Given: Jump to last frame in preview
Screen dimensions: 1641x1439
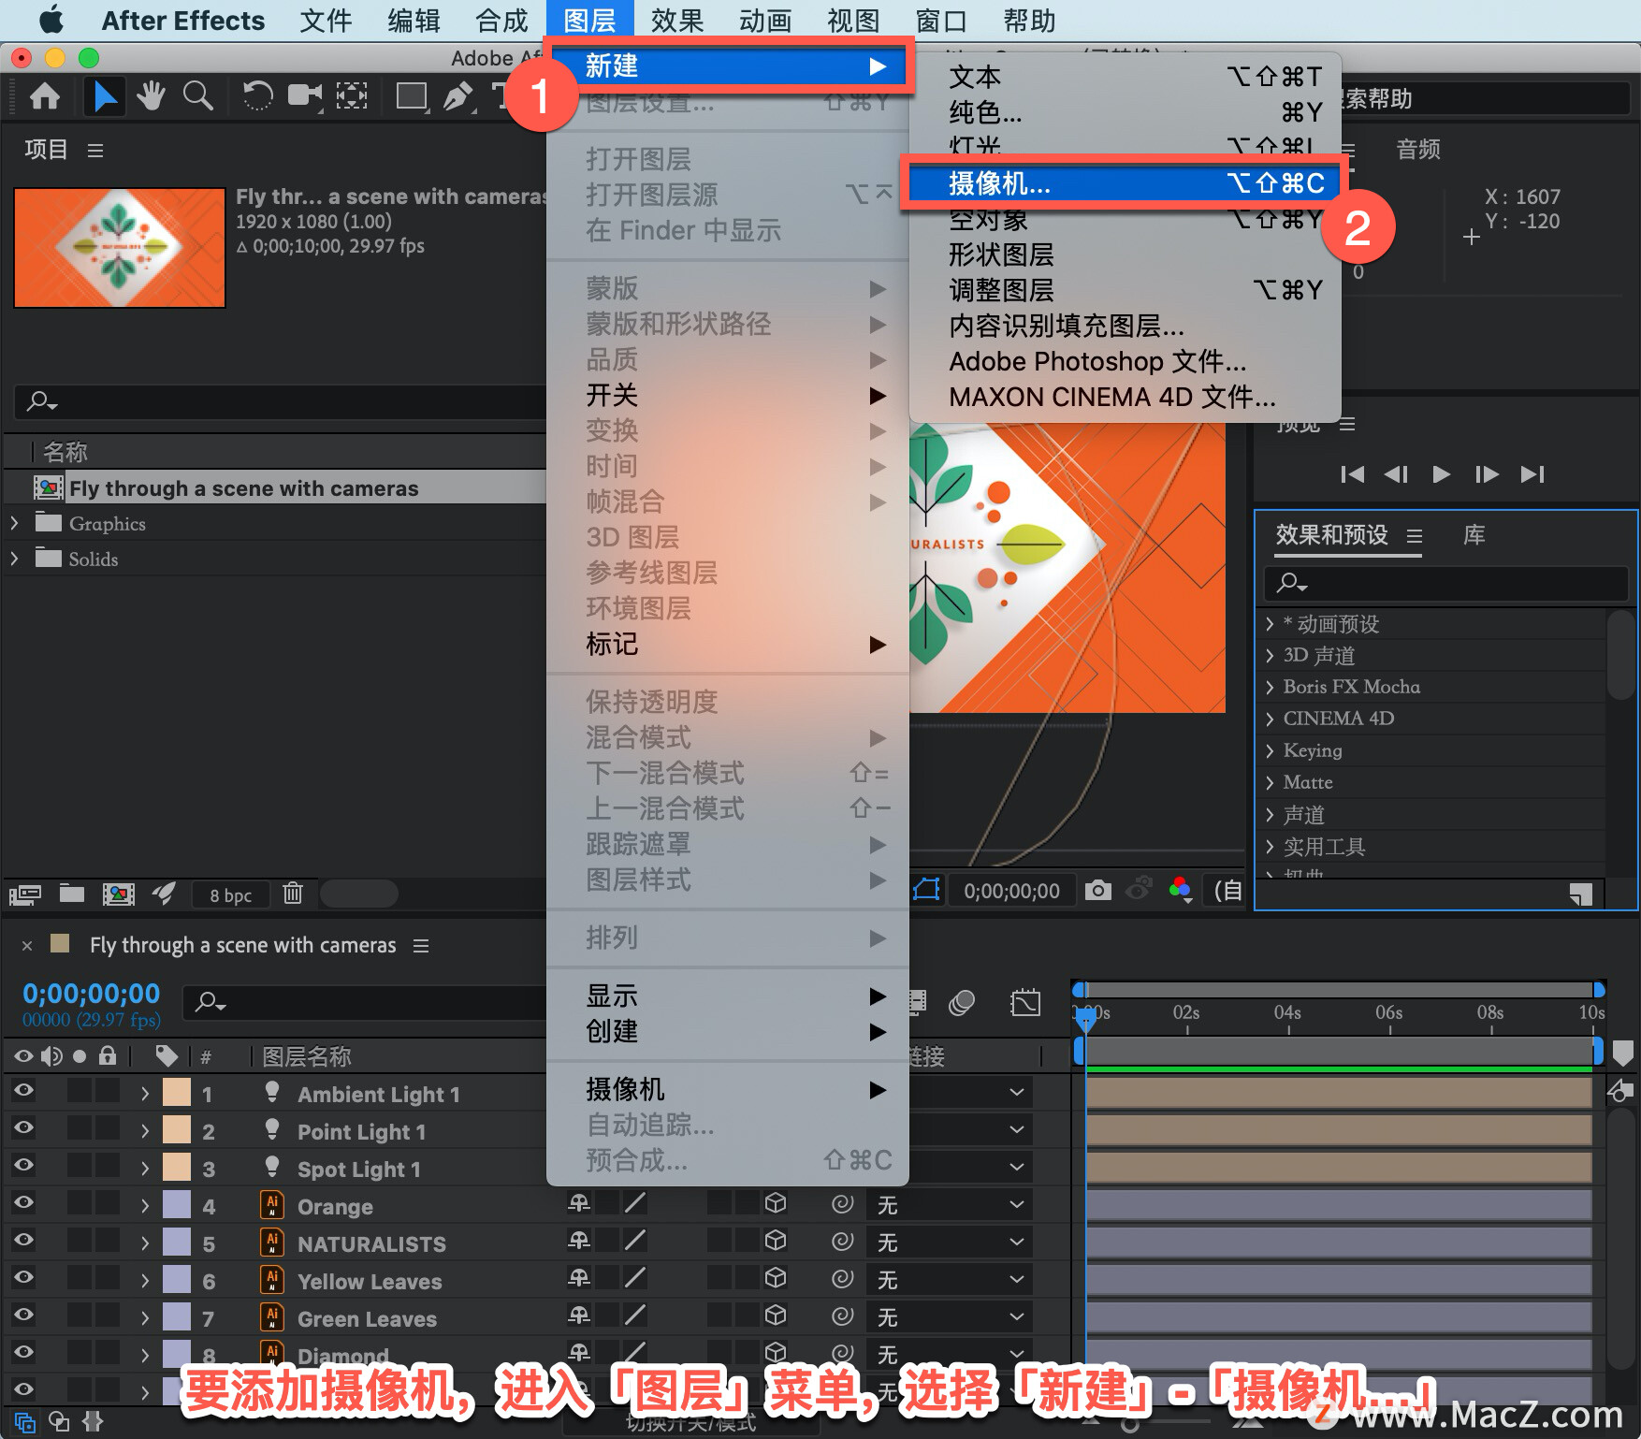Looking at the screenshot, I should point(1532,474).
